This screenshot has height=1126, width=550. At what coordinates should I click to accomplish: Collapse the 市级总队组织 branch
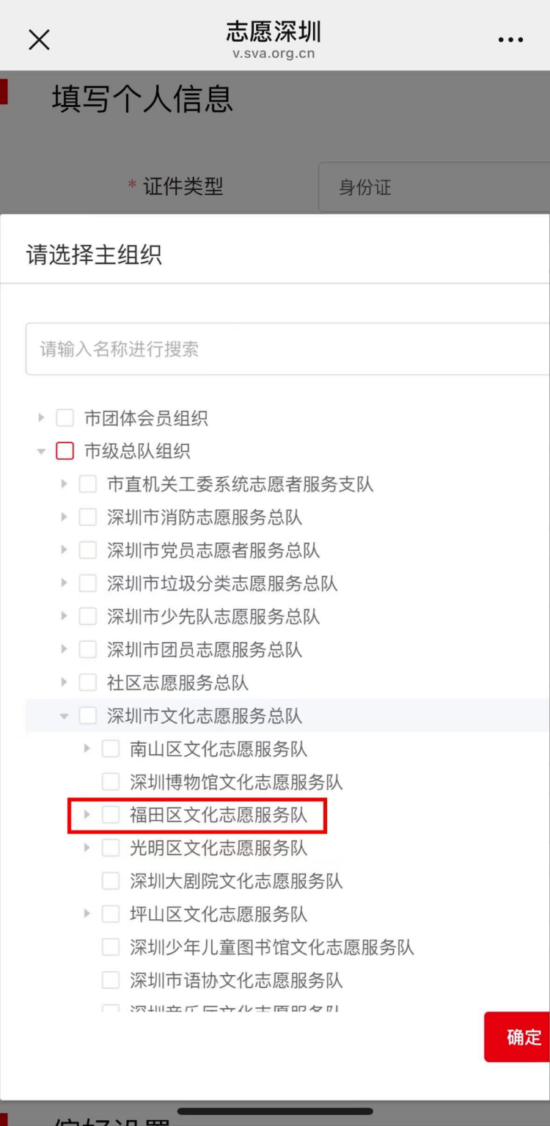click(x=40, y=450)
